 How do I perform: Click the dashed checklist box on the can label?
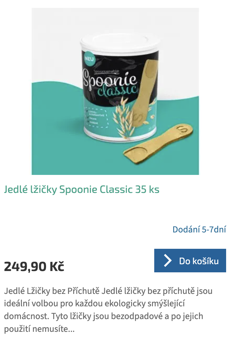(x=96, y=117)
